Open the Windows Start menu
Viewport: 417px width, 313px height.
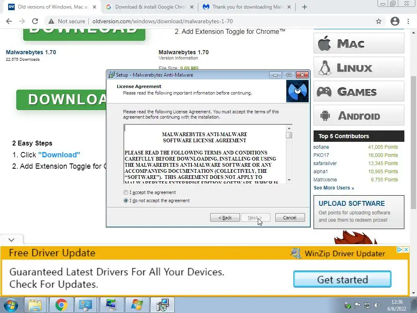11,305
